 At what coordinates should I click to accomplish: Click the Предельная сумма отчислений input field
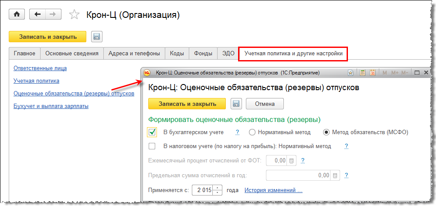tap(299, 176)
